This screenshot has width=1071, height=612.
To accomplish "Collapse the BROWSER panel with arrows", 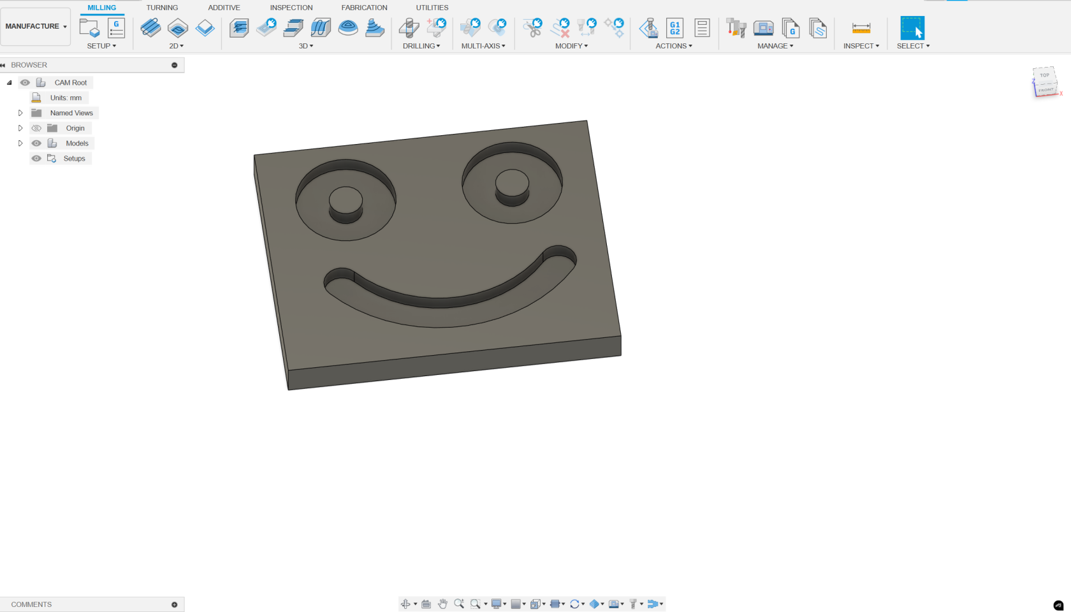I will click(x=3, y=65).
